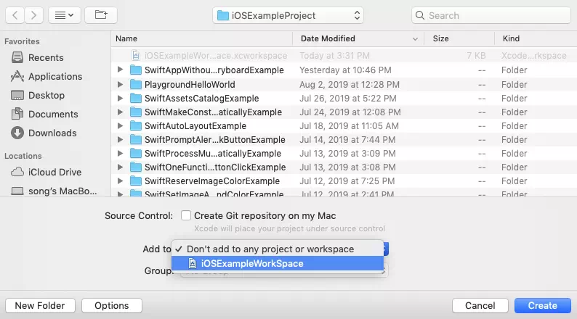Expand SwiftProcessMu...aticallyExample folder triangle
Screen dimensions: 577x319
[120, 154]
